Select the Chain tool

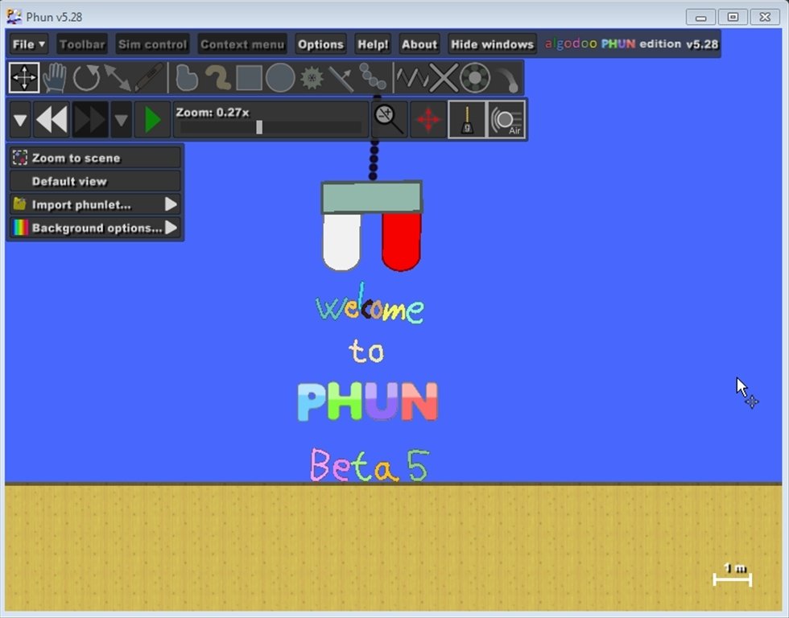coord(373,77)
